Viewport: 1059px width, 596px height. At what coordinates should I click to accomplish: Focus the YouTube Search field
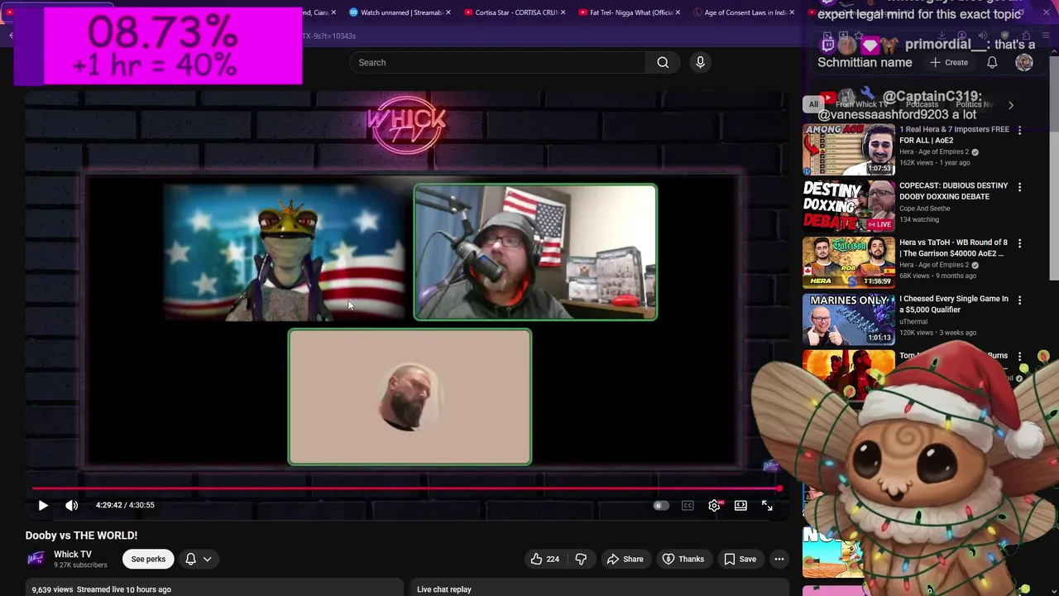[x=498, y=62]
